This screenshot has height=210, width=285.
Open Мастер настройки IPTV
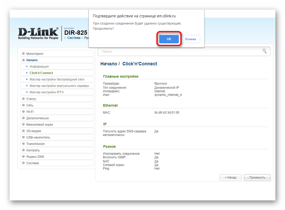(x=46, y=92)
